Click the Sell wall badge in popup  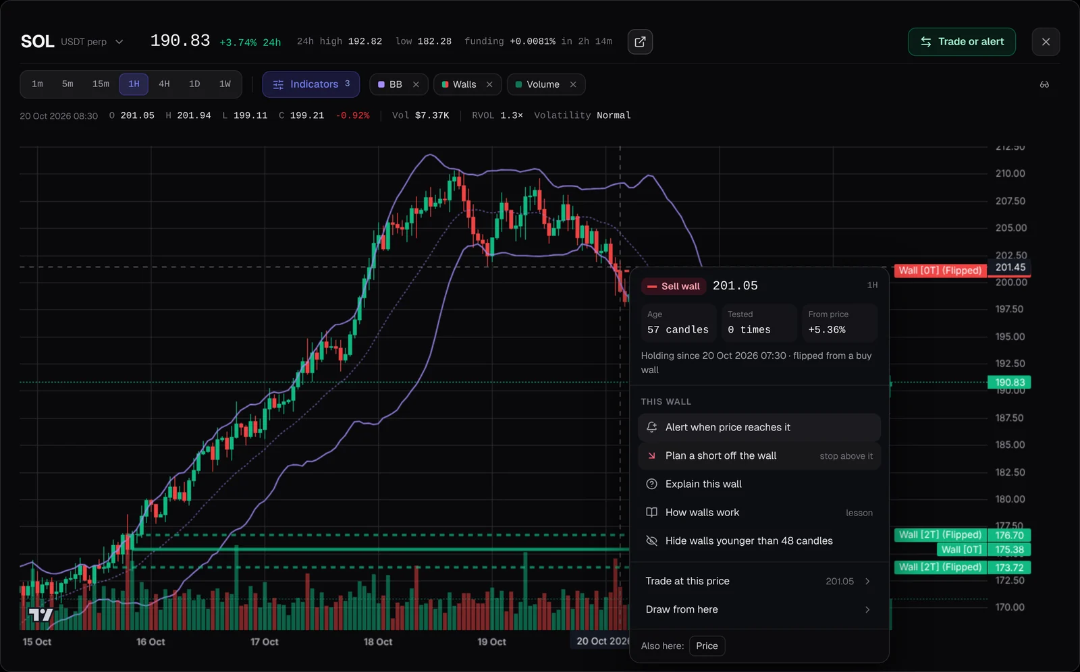coord(674,286)
